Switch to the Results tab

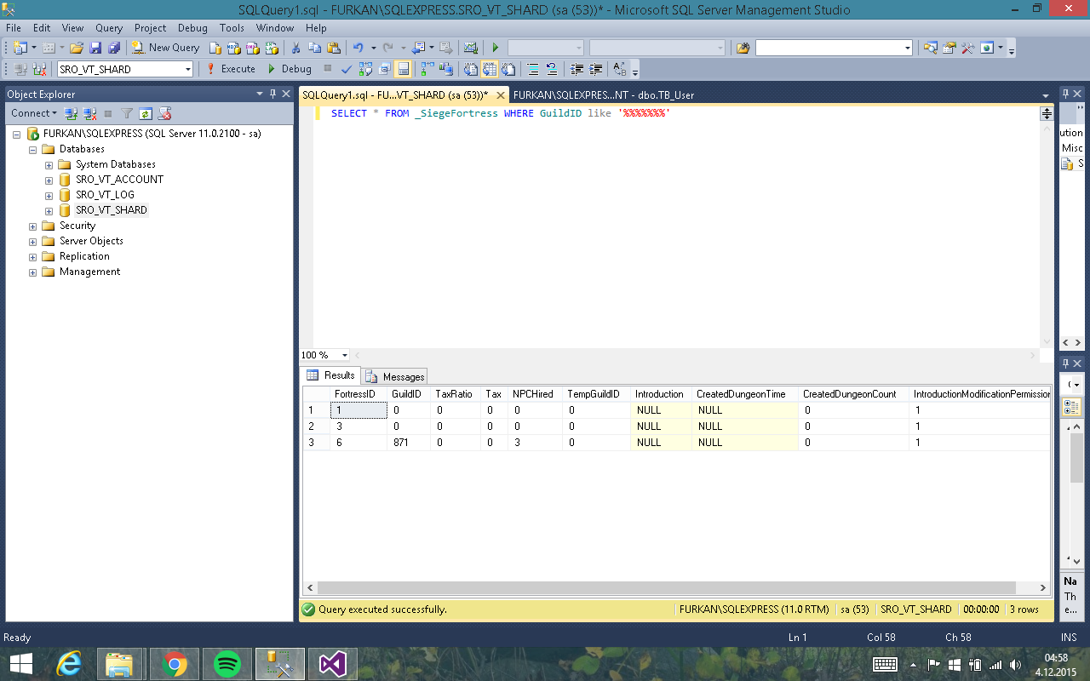(x=331, y=375)
